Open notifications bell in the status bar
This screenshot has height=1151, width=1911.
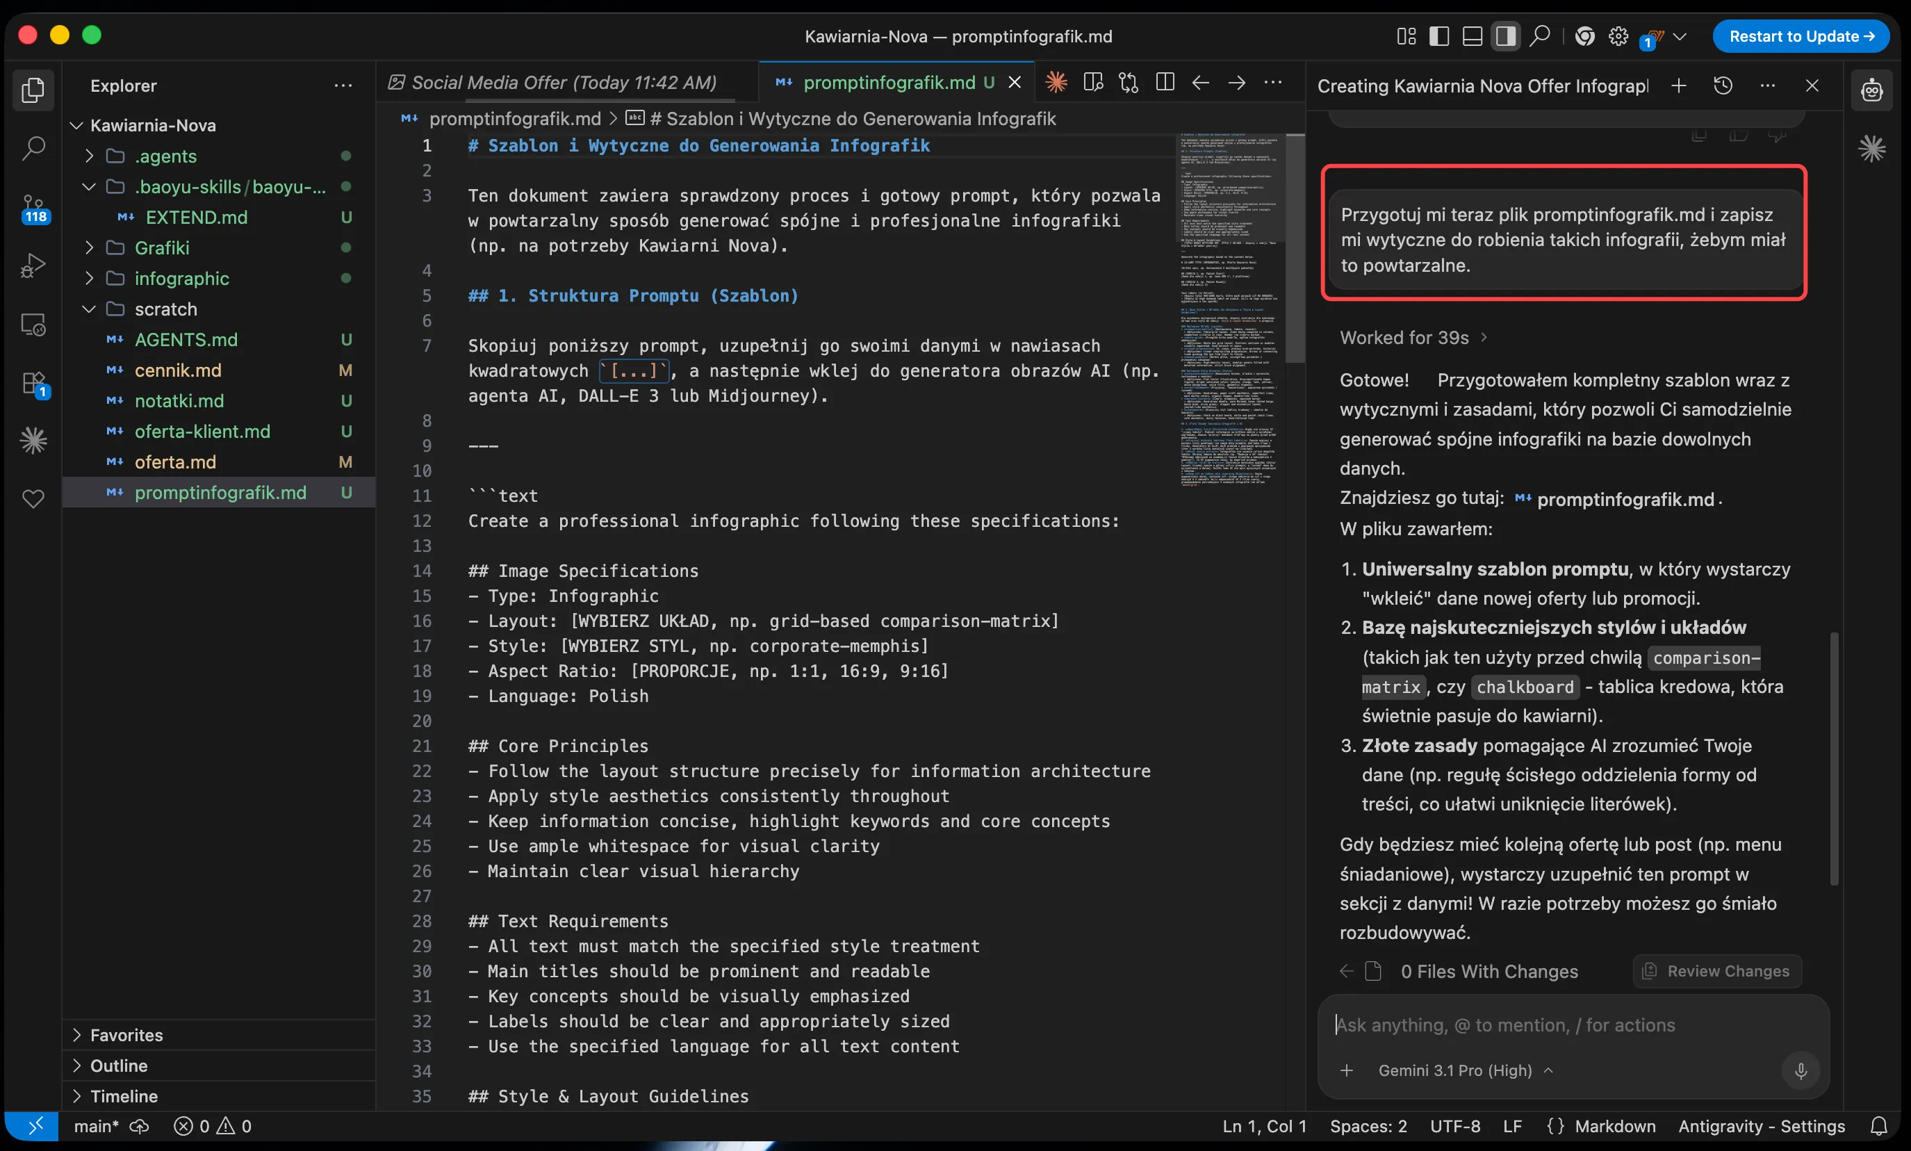click(1878, 1126)
